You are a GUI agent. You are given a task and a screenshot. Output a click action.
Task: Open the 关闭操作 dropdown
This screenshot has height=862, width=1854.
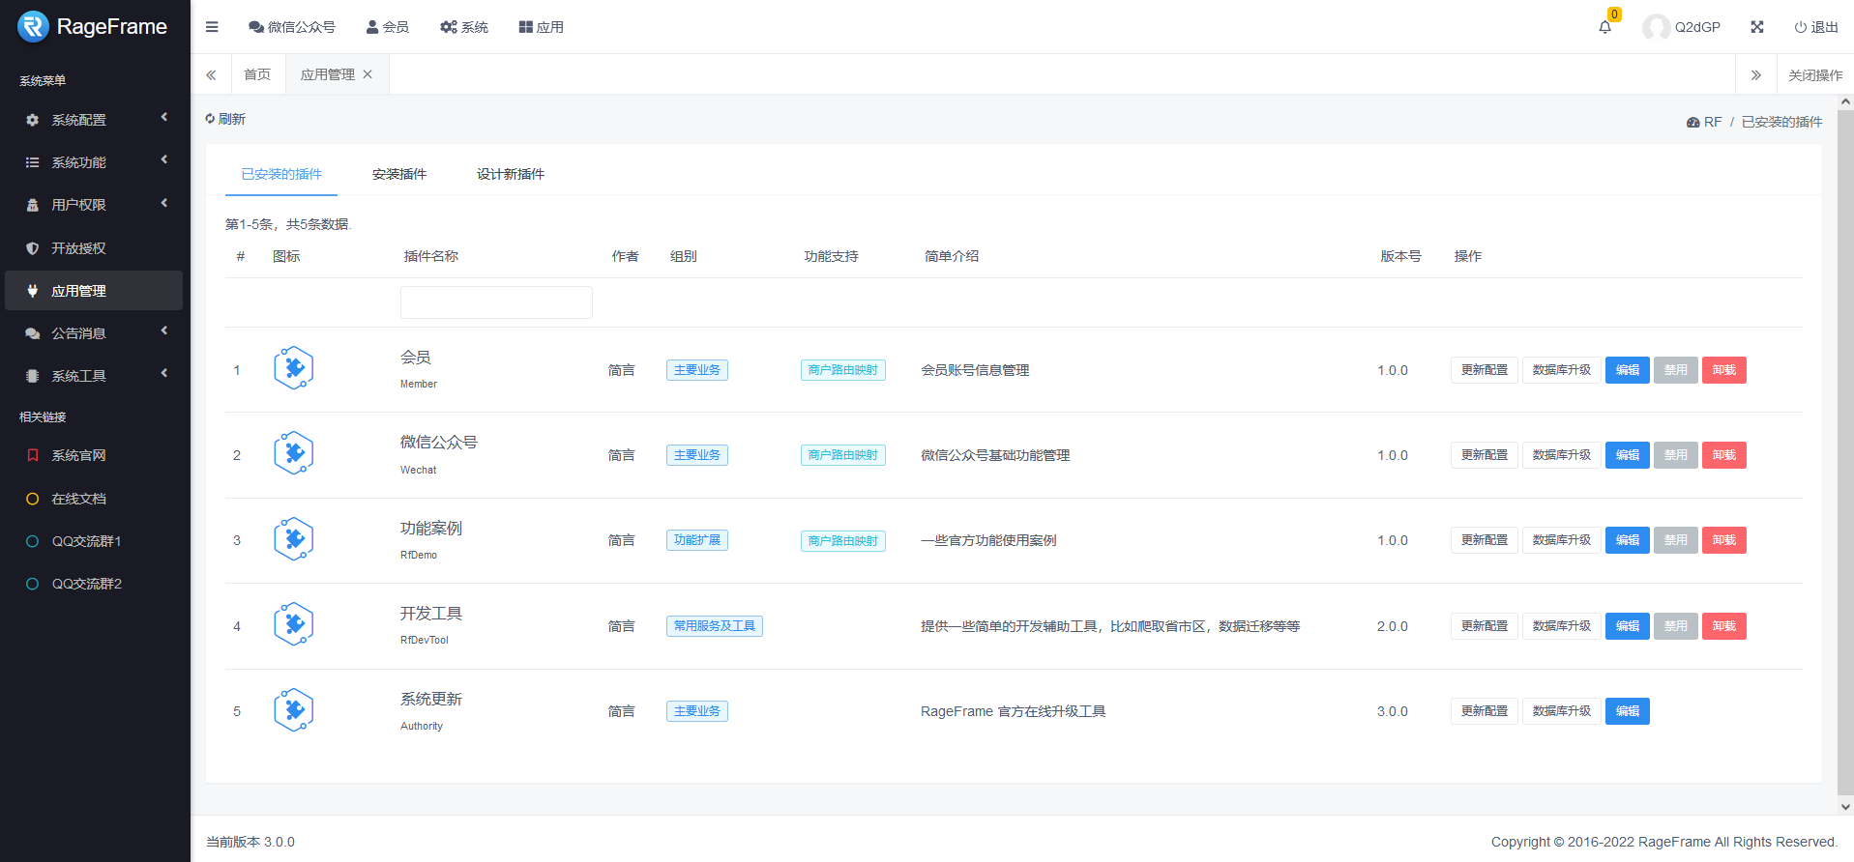pyautogui.click(x=1814, y=75)
